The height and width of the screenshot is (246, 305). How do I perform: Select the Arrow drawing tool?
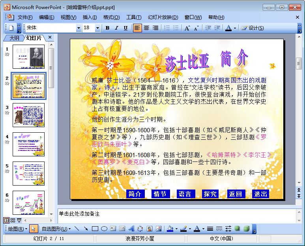[86, 229]
